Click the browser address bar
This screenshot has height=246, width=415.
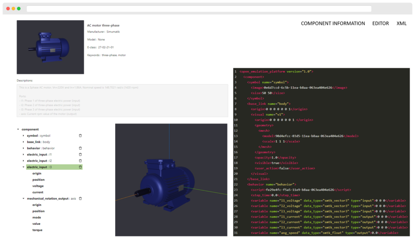(x=199, y=9)
